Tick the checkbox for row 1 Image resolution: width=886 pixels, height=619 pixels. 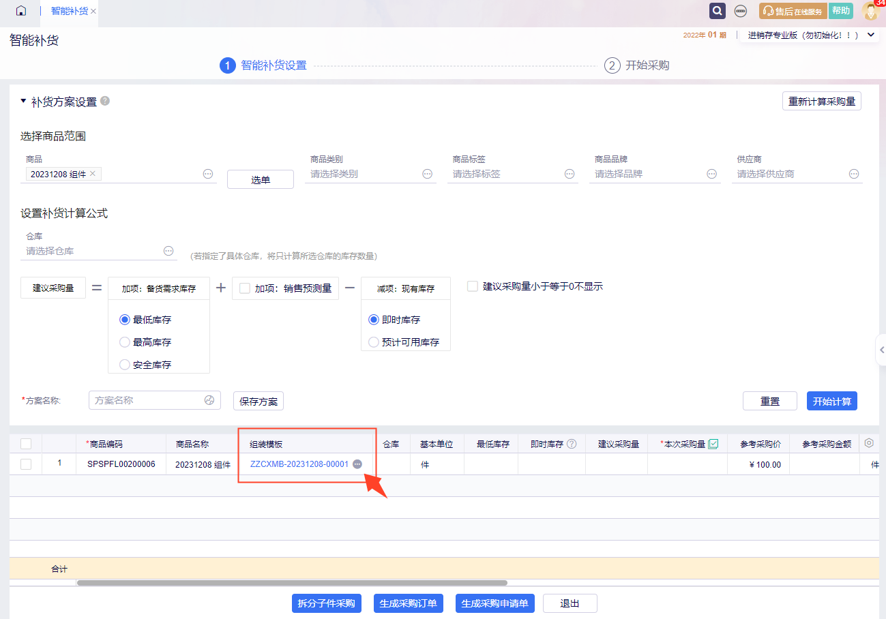(26, 464)
